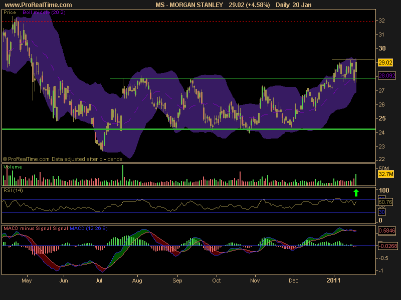This screenshot has height=300, width=401.
Task: Click the Dec label on time axis
Action: [293, 280]
